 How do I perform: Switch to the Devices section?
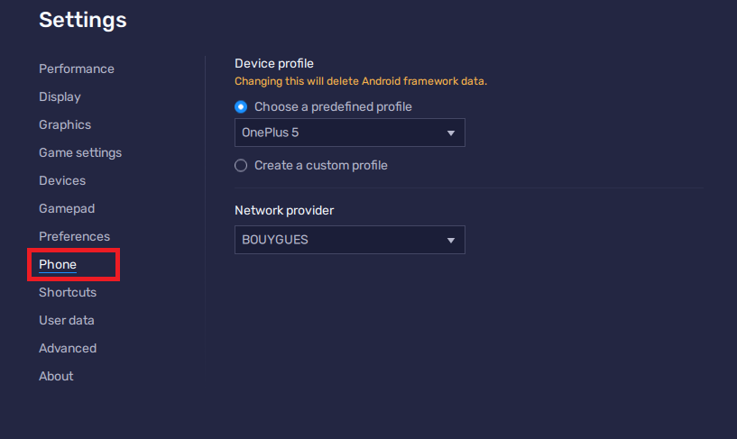coord(62,180)
